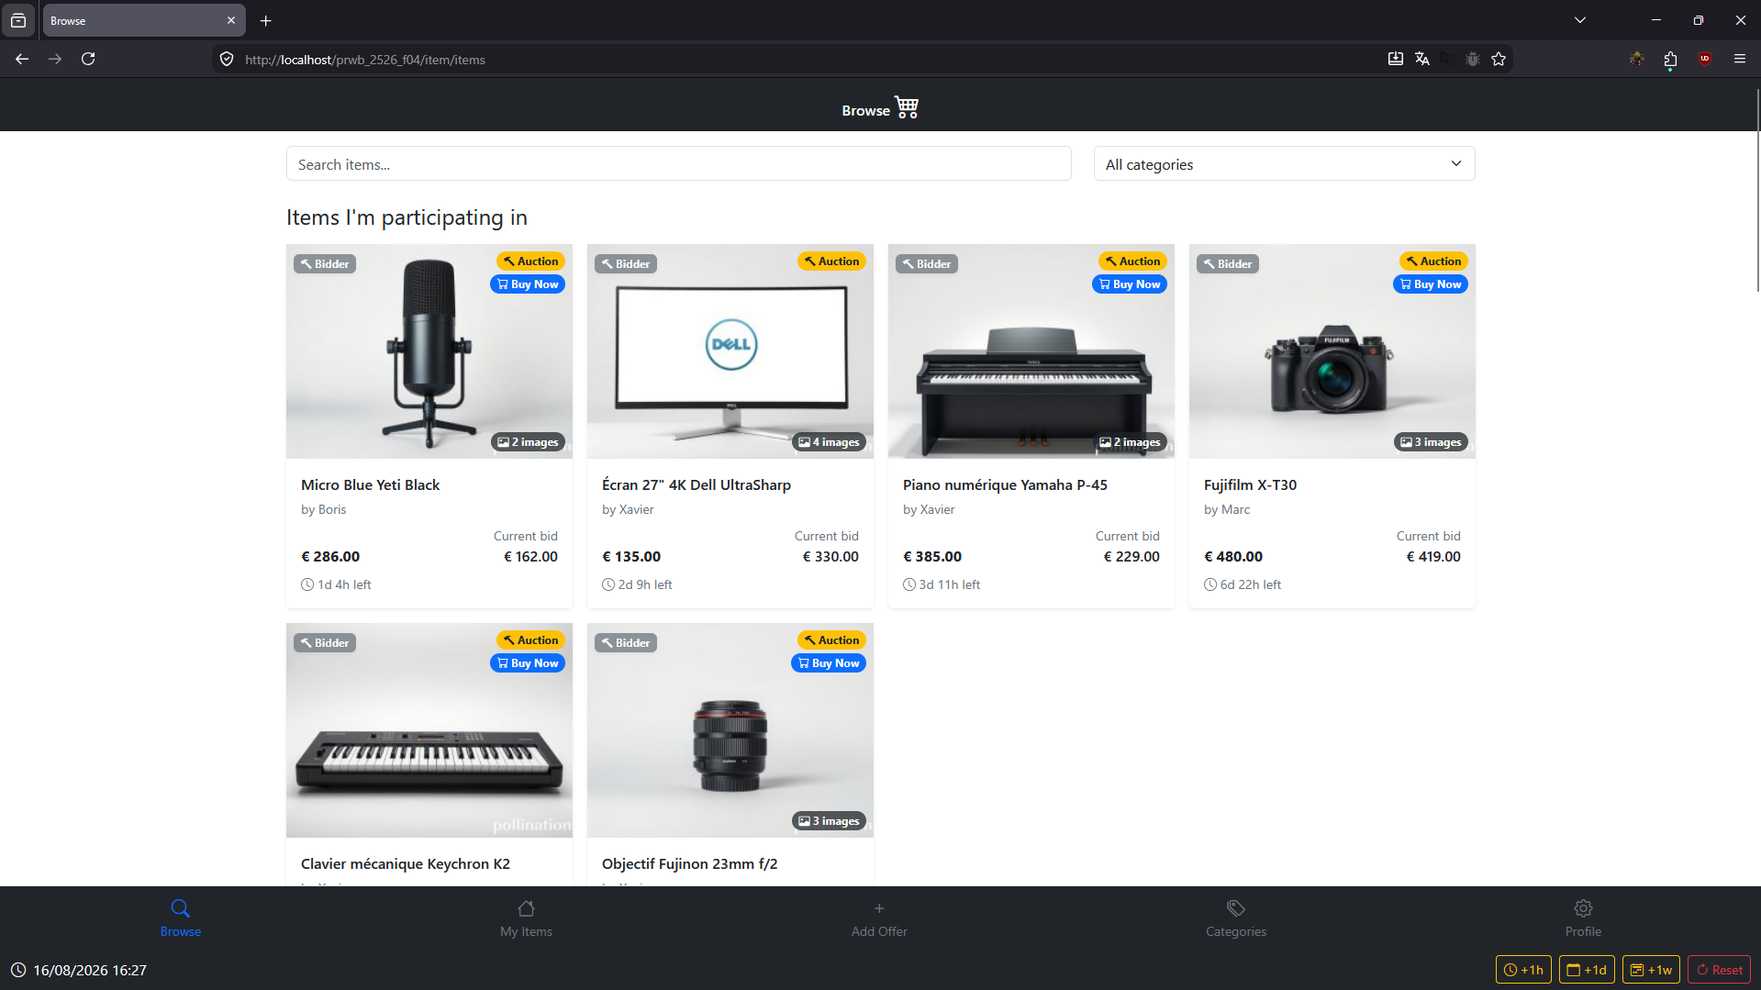Image resolution: width=1761 pixels, height=990 pixels.
Task: Click the Piano numérique Yamaha P-45 title
Action: pos(1005,484)
